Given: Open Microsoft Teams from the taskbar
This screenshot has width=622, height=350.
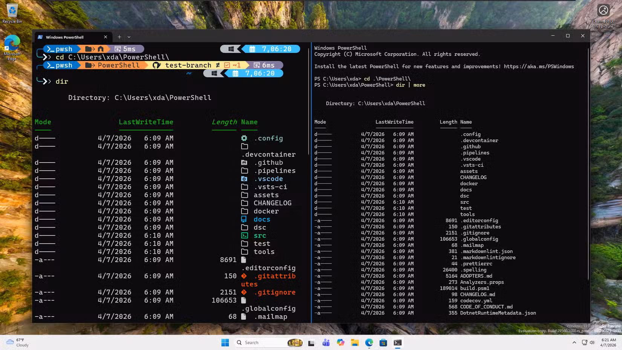Looking at the screenshot, I should pyautogui.click(x=326, y=342).
